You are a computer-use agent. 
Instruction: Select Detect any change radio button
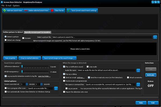click(x=6, y=40)
